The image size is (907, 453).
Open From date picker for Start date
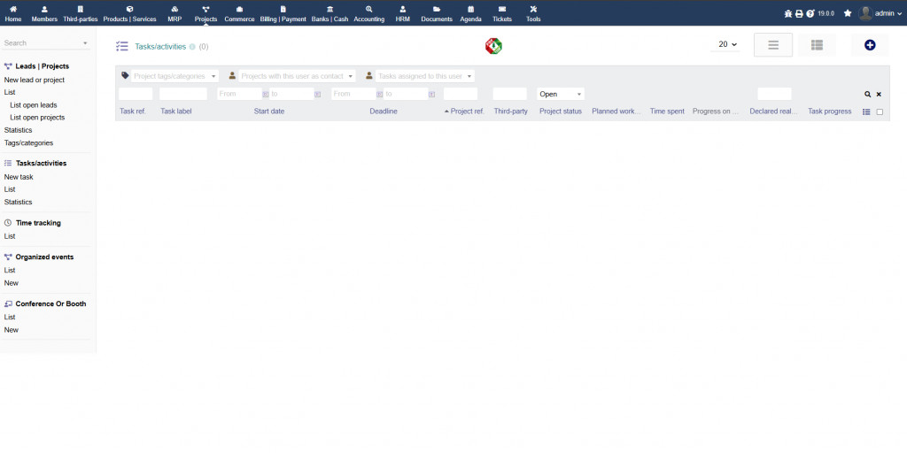coord(266,94)
